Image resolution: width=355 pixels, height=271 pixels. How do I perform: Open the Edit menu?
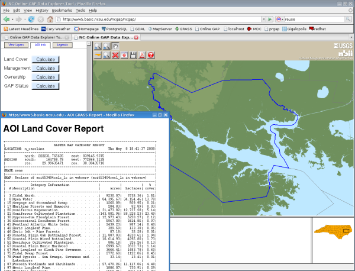(17, 11)
